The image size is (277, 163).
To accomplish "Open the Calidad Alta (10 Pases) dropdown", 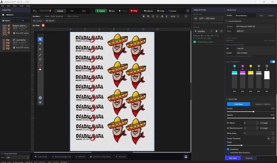I will pos(255,53).
